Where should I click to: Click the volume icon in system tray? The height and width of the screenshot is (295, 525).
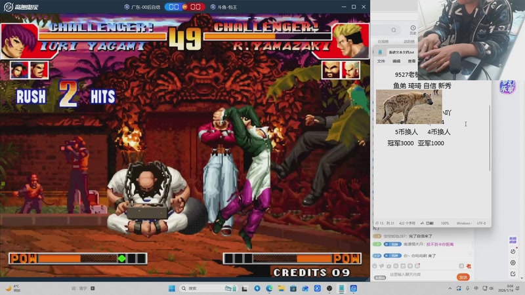pyautogui.click(x=491, y=288)
